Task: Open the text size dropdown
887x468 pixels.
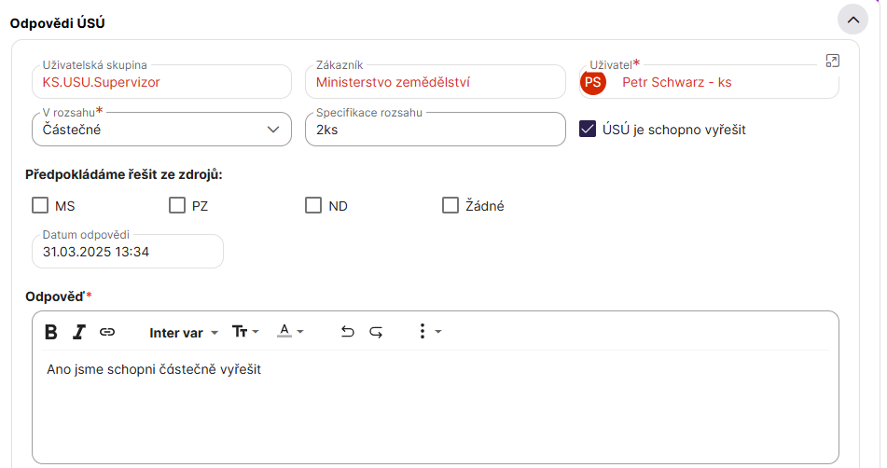Action: click(x=245, y=332)
